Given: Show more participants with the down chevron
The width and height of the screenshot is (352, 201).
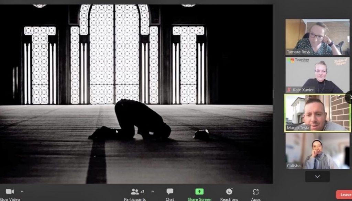Looking at the screenshot, I should 317,177.
